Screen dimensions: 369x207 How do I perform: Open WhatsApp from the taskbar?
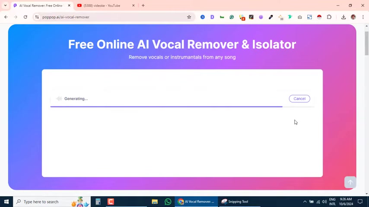(x=168, y=201)
